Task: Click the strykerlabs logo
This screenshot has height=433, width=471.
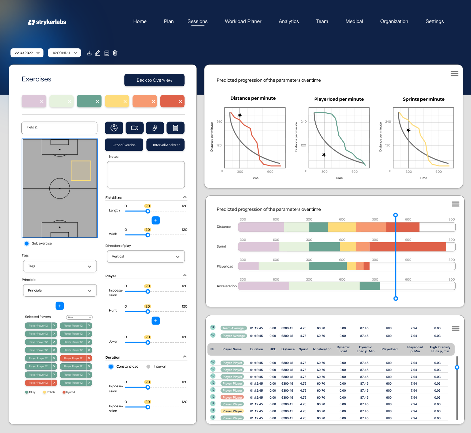Action: click(47, 22)
